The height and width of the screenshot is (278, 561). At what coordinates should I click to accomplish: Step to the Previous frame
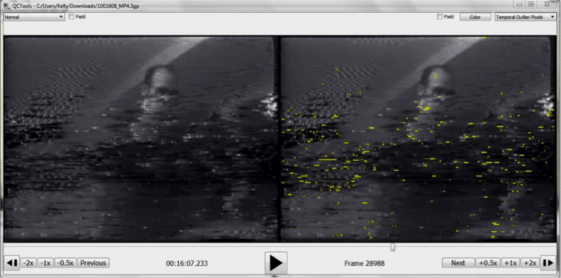[x=93, y=263]
